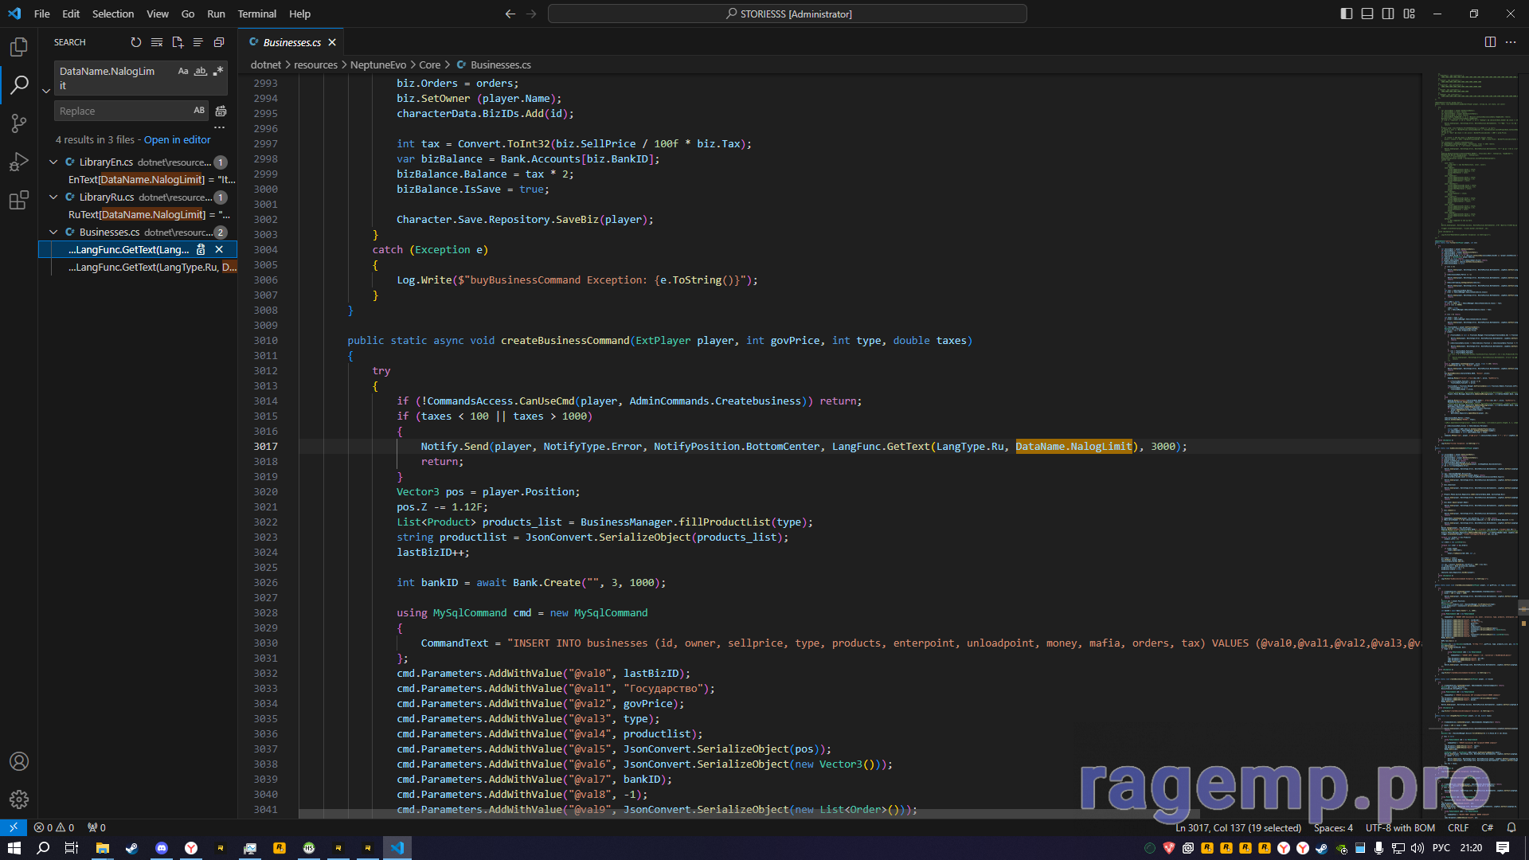Toggle the bottom panel visibility
This screenshot has height=860, width=1529.
[x=1367, y=14]
